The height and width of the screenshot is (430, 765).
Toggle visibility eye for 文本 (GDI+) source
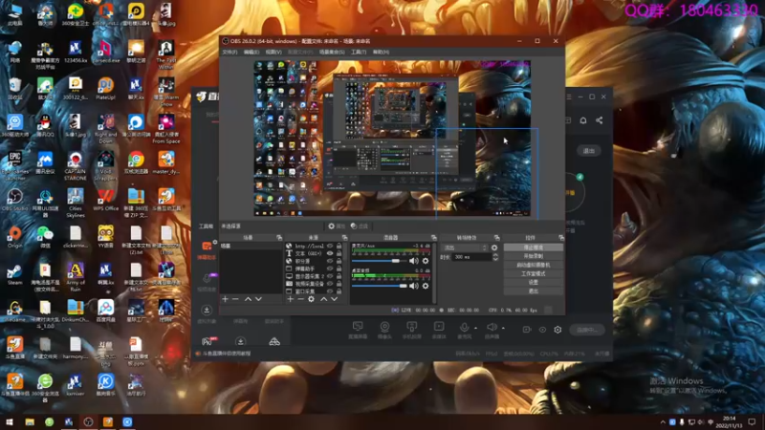[x=330, y=253]
